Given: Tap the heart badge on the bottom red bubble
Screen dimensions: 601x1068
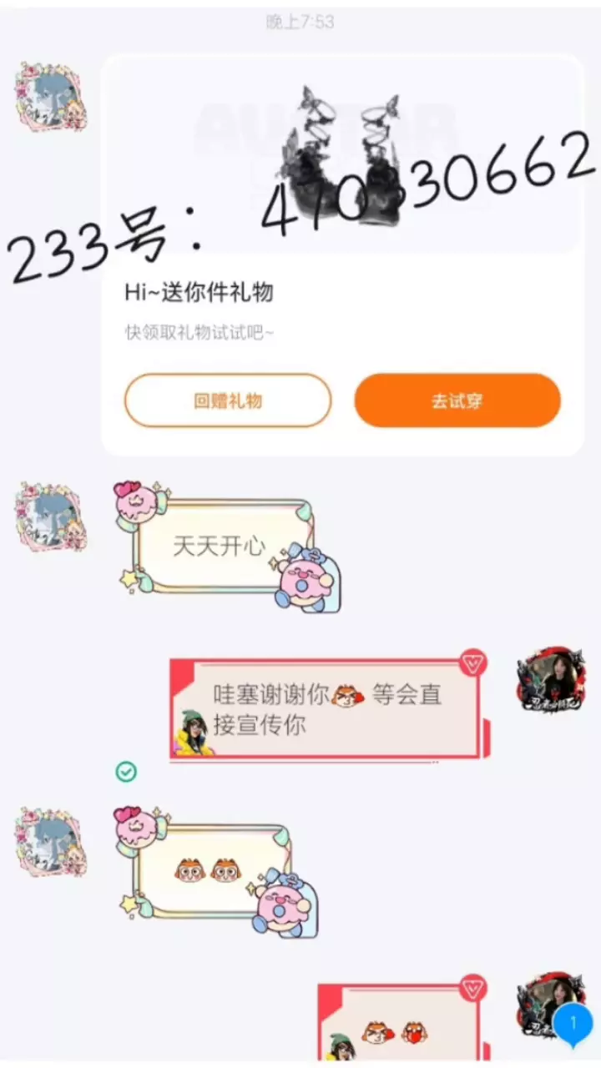Looking at the screenshot, I should pyautogui.click(x=473, y=989).
